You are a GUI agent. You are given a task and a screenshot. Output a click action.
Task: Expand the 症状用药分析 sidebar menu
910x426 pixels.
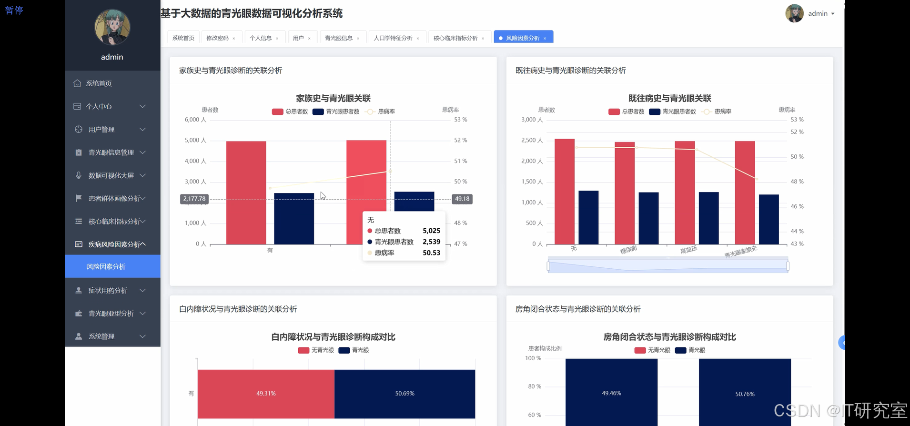click(x=142, y=290)
